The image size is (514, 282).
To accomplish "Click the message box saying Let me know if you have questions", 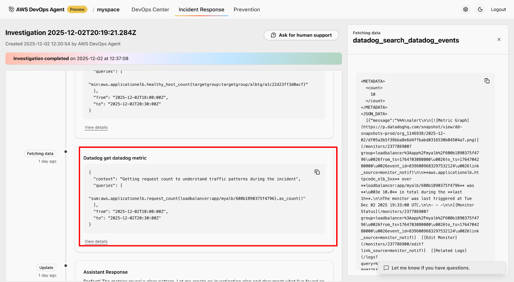I will tap(442, 268).
